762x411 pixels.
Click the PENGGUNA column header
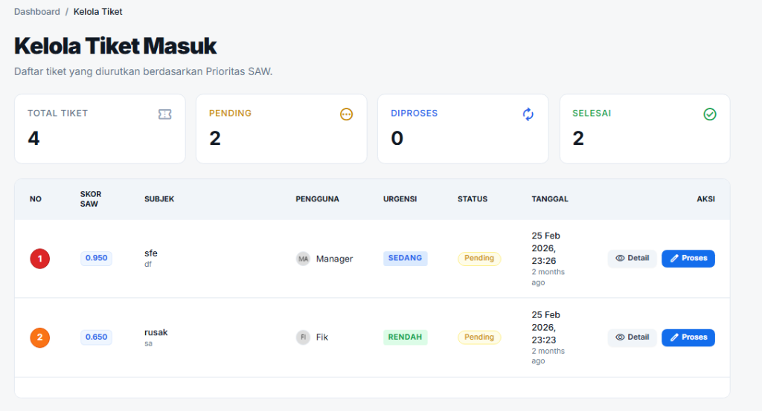click(x=317, y=199)
